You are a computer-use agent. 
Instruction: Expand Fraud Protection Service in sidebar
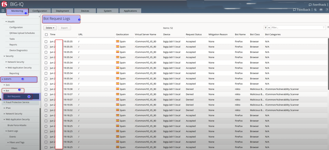[4, 102]
